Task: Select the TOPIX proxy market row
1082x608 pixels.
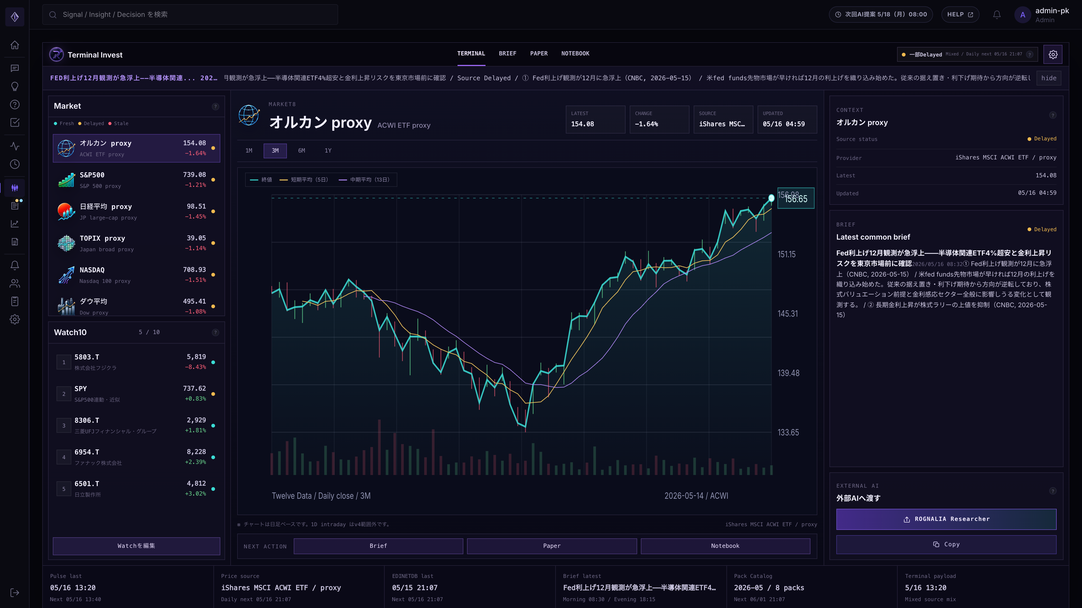Action: pyautogui.click(x=136, y=243)
